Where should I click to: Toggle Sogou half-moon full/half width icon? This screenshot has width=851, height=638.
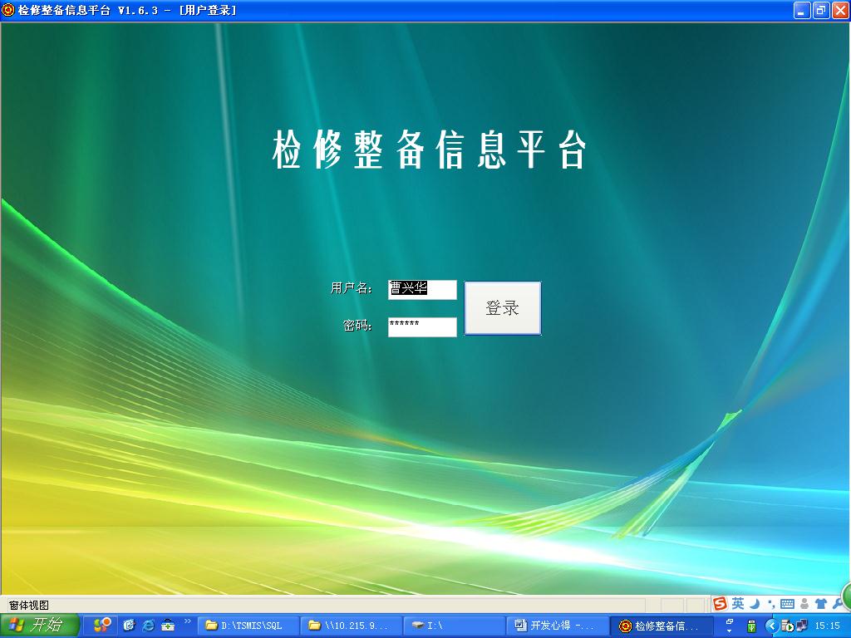tap(755, 603)
